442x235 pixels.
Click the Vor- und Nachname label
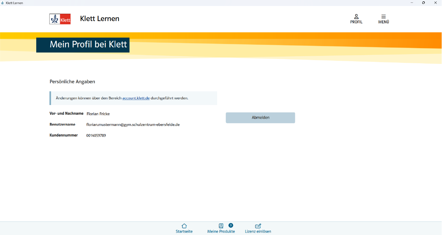click(x=67, y=113)
